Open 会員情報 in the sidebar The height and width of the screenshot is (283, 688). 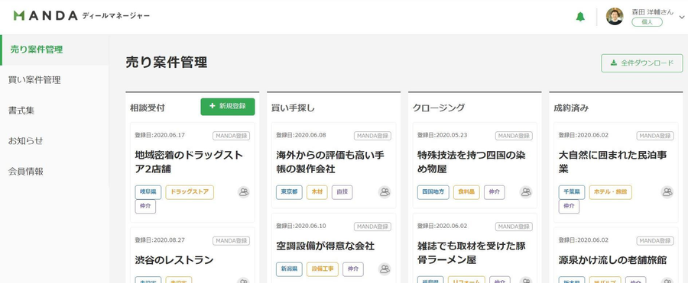click(x=54, y=172)
